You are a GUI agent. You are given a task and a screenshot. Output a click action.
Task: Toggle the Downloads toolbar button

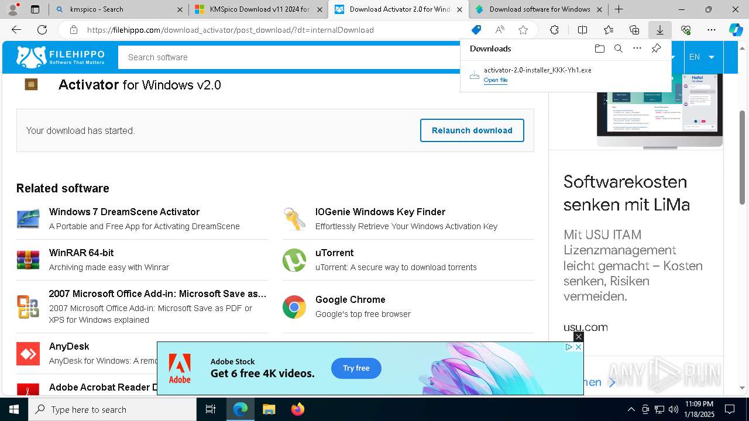coord(660,30)
